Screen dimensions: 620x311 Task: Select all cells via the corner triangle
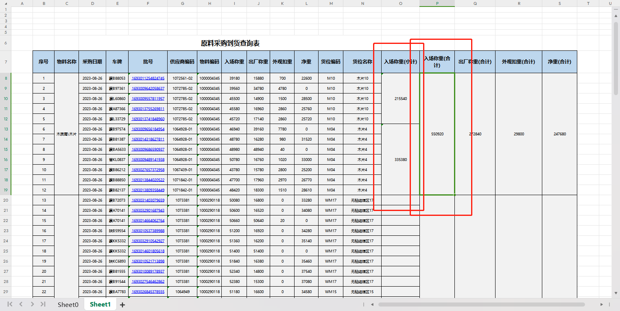pyautogui.click(x=6, y=3)
